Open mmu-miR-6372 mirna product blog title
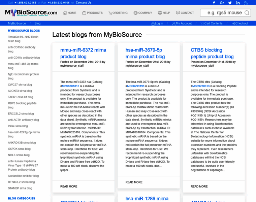This screenshot has height=202, width=256. coord(83,53)
